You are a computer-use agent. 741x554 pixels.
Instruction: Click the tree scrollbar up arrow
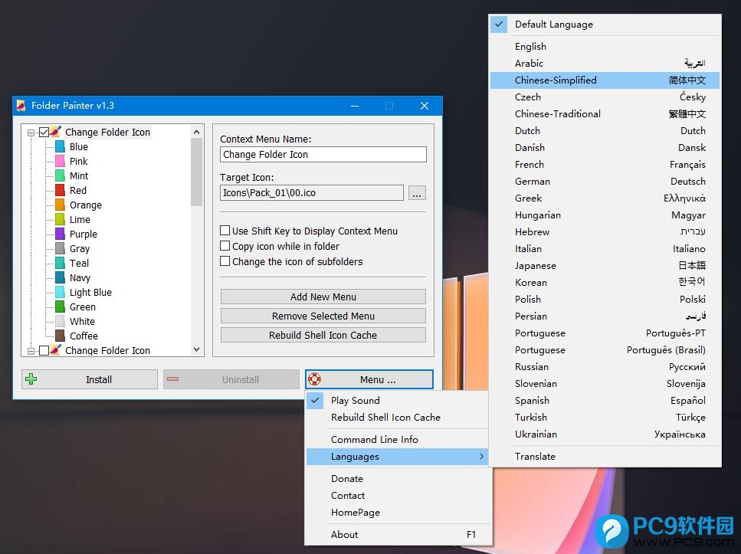pyautogui.click(x=197, y=132)
